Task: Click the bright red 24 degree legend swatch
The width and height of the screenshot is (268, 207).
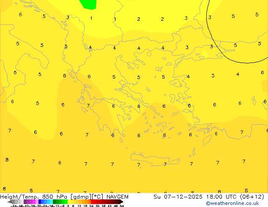Action: 92,202
